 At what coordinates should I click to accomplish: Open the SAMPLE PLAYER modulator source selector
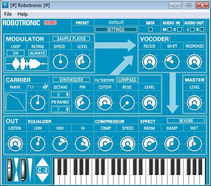pyautogui.click(x=71, y=39)
